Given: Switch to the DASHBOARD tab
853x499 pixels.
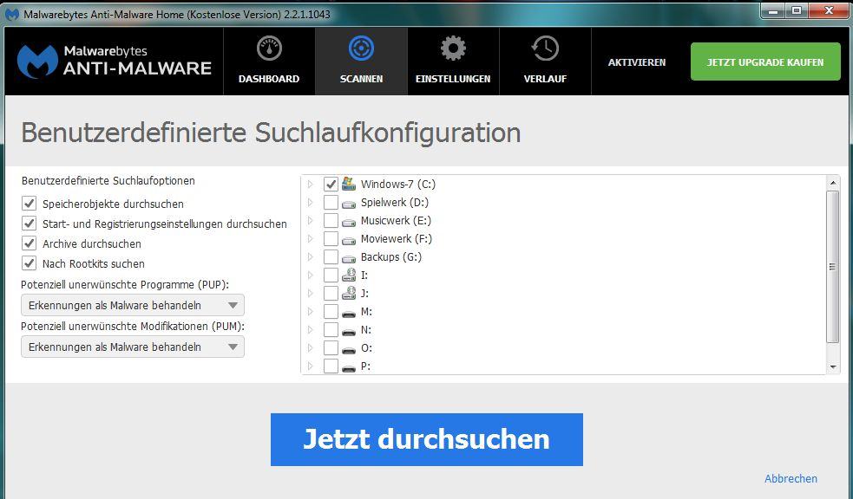Looking at the screenshot, I should [x=269, y=62].
